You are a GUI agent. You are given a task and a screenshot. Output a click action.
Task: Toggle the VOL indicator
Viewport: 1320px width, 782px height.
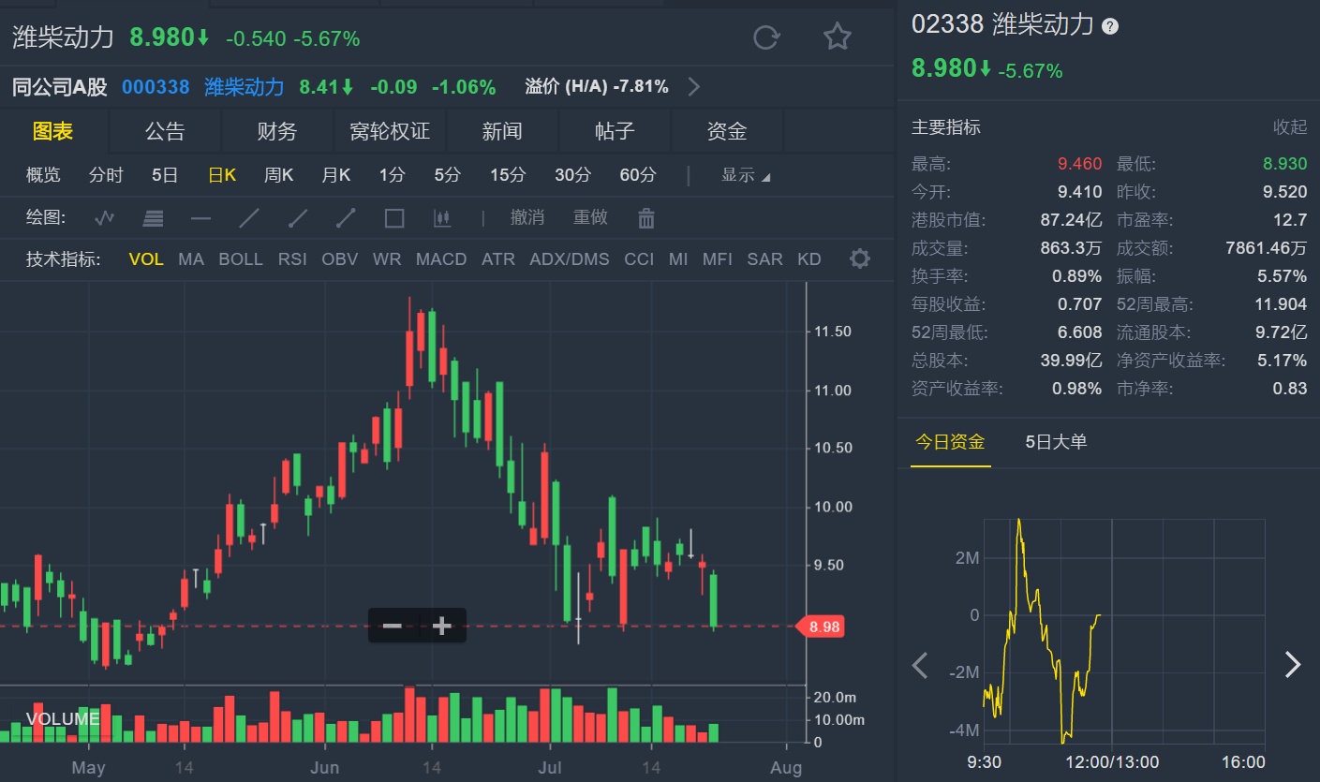(x=146, y=259)
